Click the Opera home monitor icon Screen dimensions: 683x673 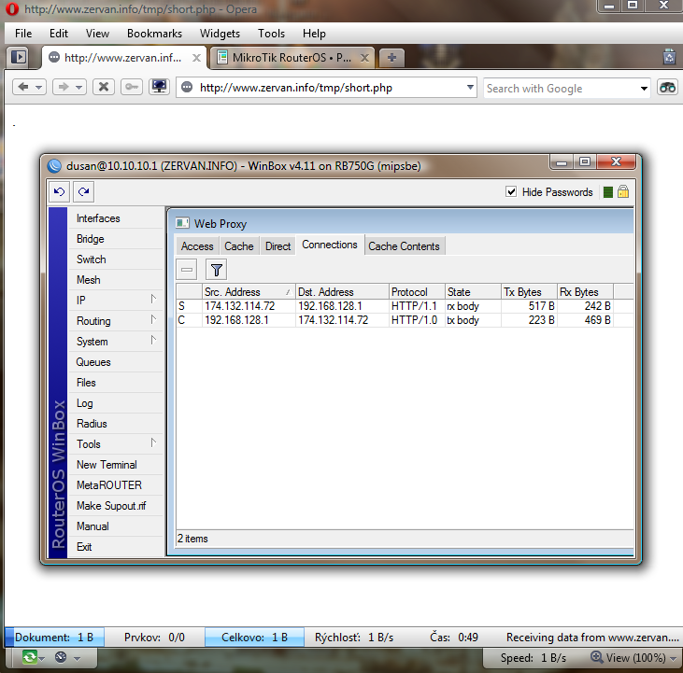click(x=159, y=87)
